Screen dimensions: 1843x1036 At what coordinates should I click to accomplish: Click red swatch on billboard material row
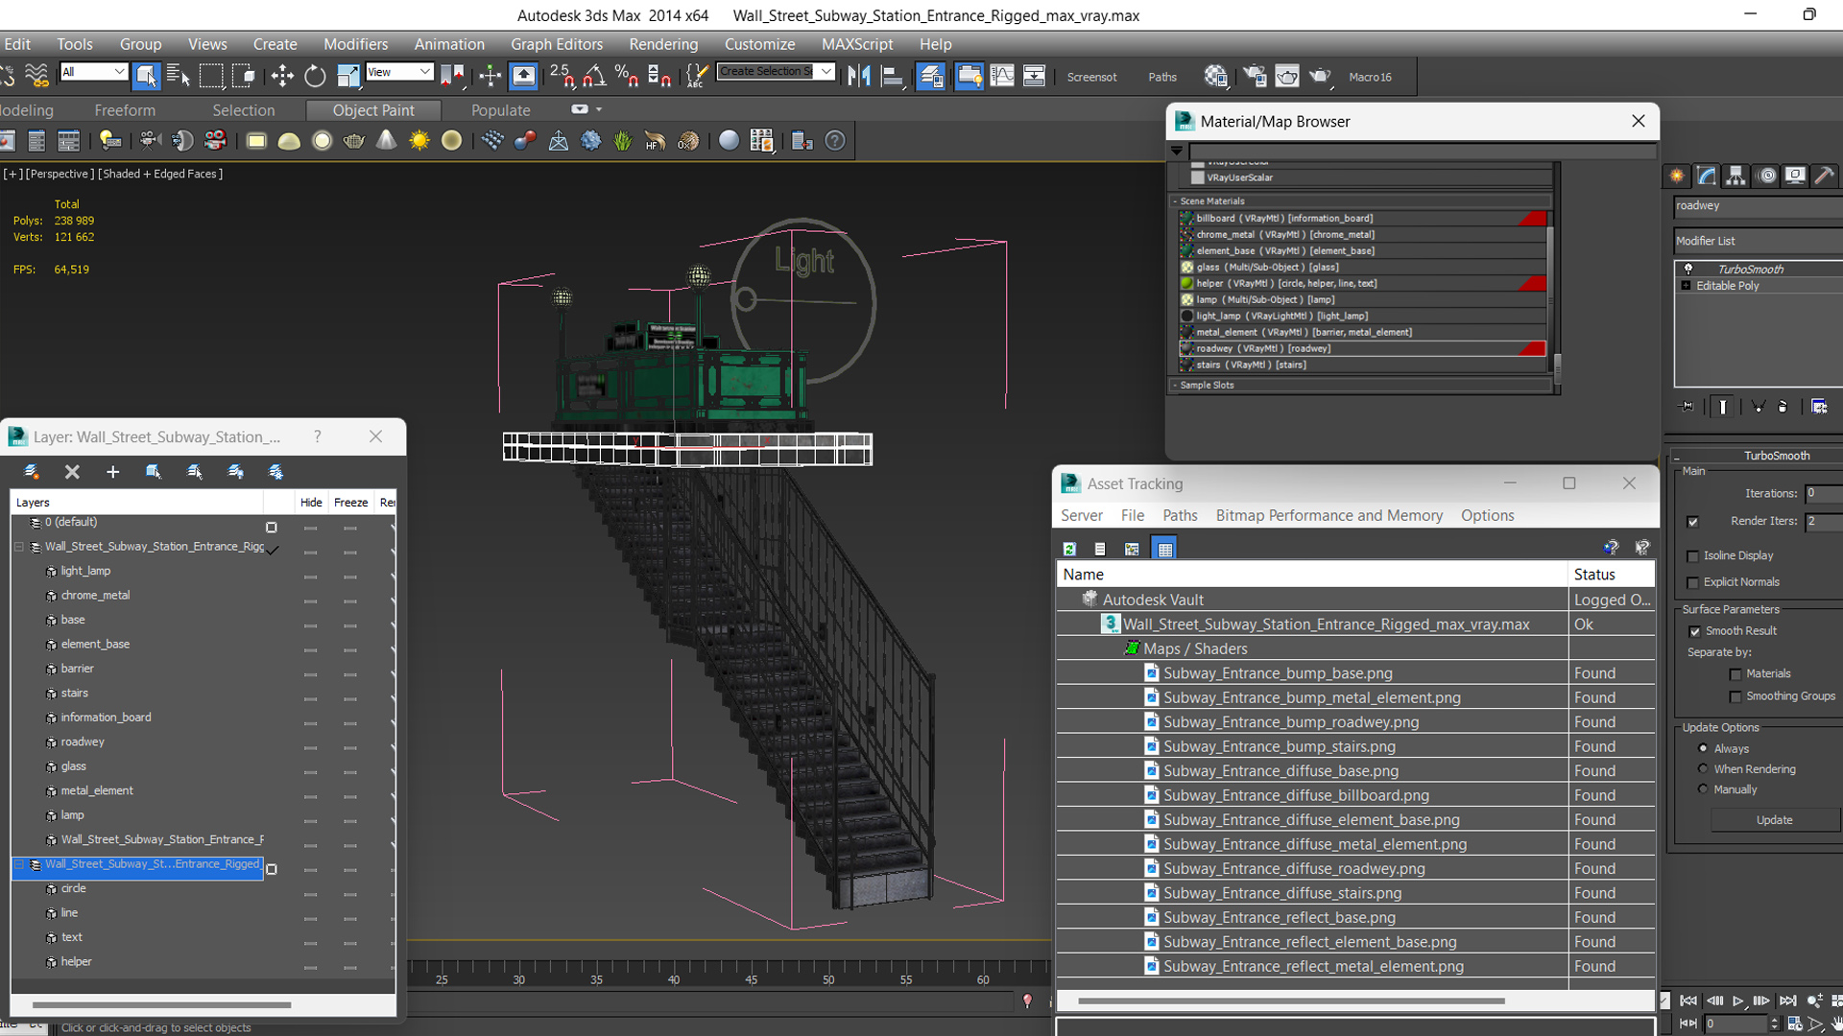(1533, 219)
